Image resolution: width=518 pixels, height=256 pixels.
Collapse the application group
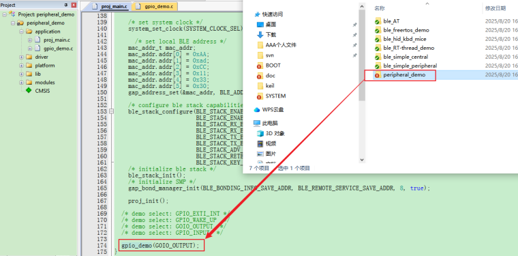[22, 31]
